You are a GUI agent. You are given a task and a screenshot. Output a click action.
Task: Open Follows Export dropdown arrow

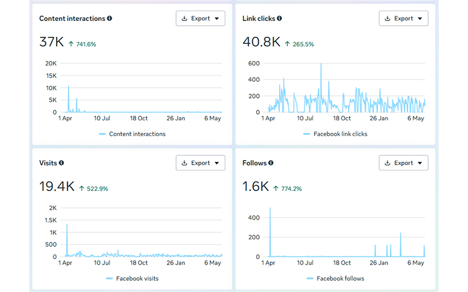point(420,163)
